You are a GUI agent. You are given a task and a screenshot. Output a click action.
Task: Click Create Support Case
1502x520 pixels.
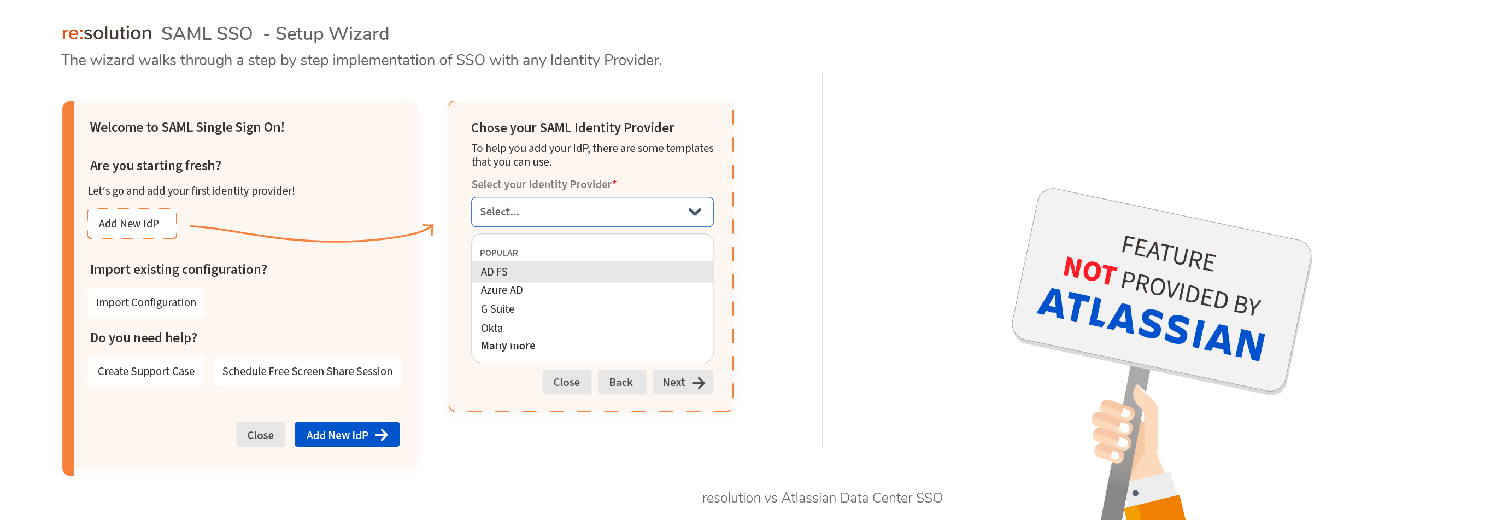[x=146, y=371]
